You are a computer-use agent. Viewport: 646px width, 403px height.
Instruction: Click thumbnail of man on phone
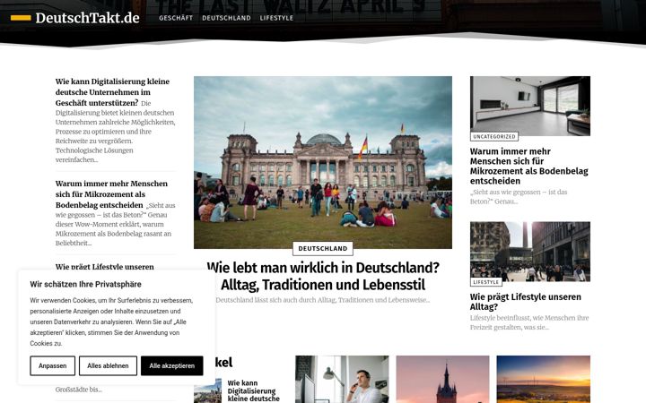tap(342, 379)
